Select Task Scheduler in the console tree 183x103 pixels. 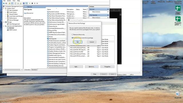coord(13,10)
